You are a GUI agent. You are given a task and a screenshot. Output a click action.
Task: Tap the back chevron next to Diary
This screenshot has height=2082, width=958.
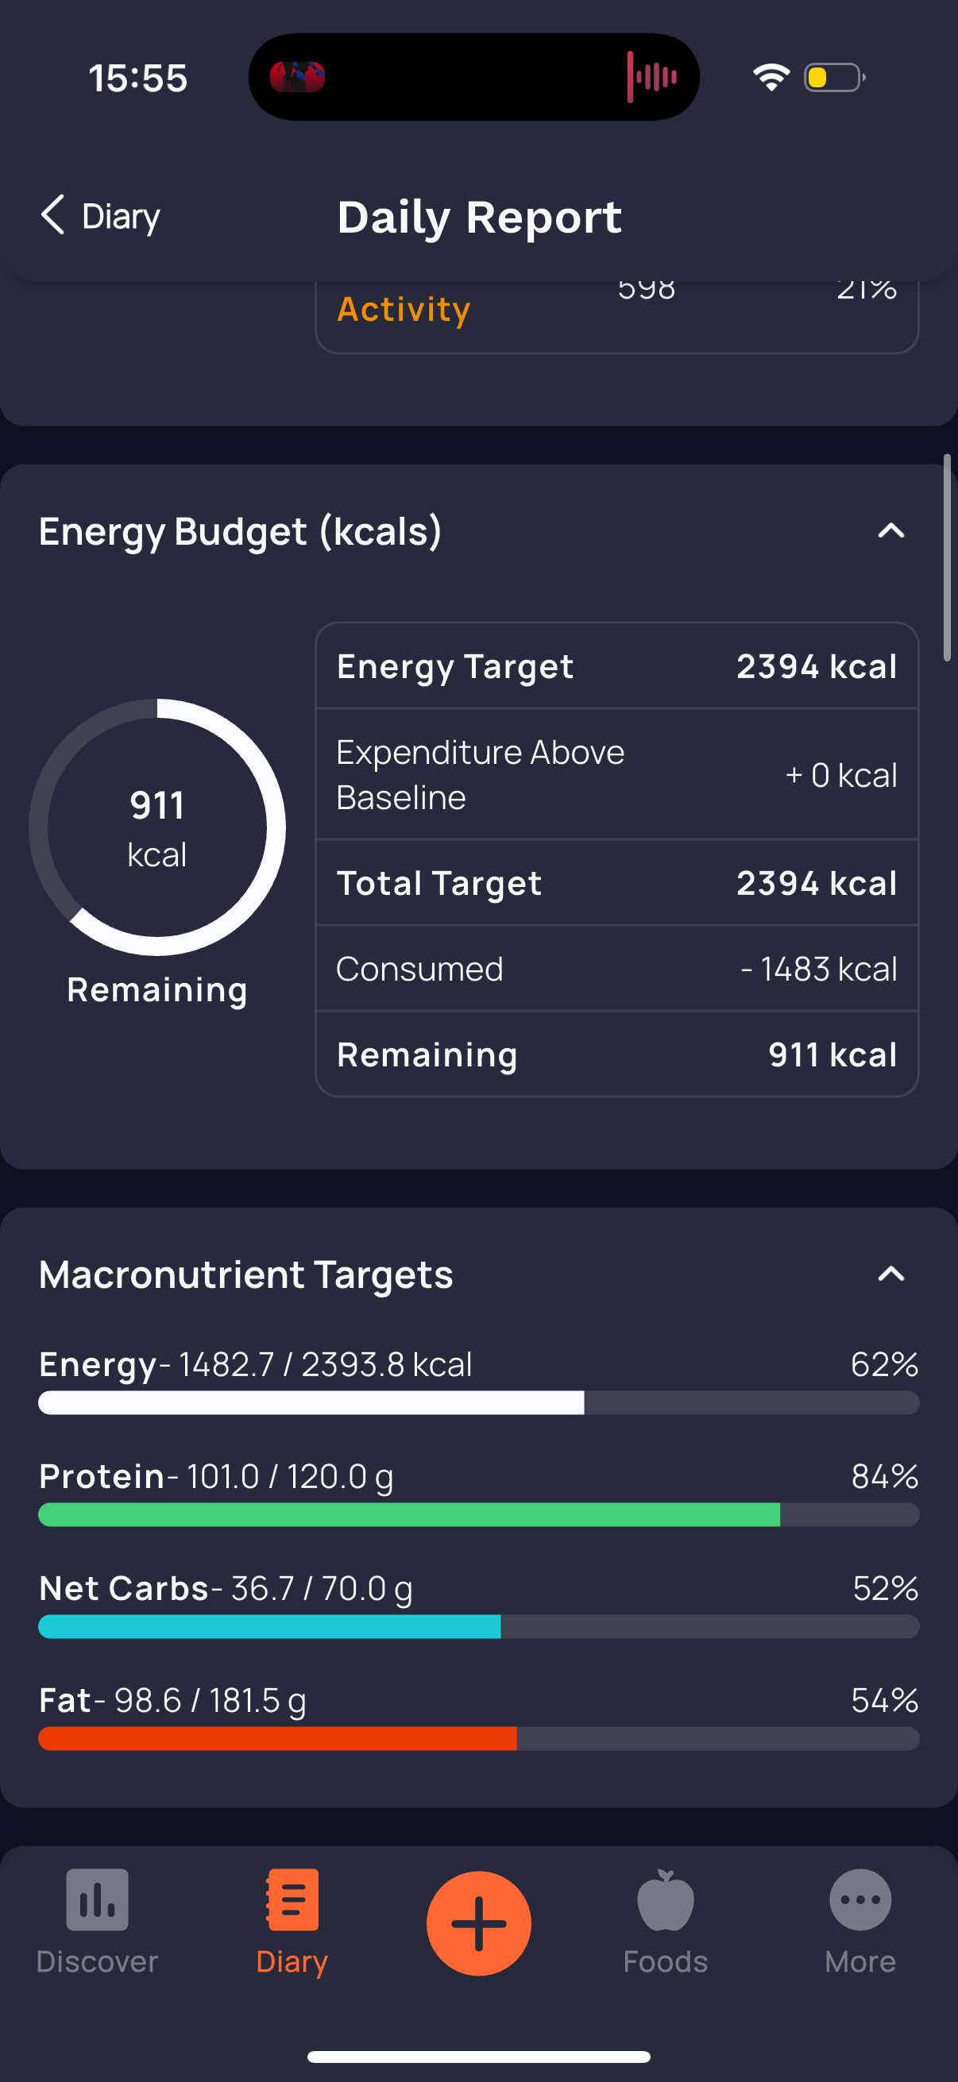(x=52, y=215)
